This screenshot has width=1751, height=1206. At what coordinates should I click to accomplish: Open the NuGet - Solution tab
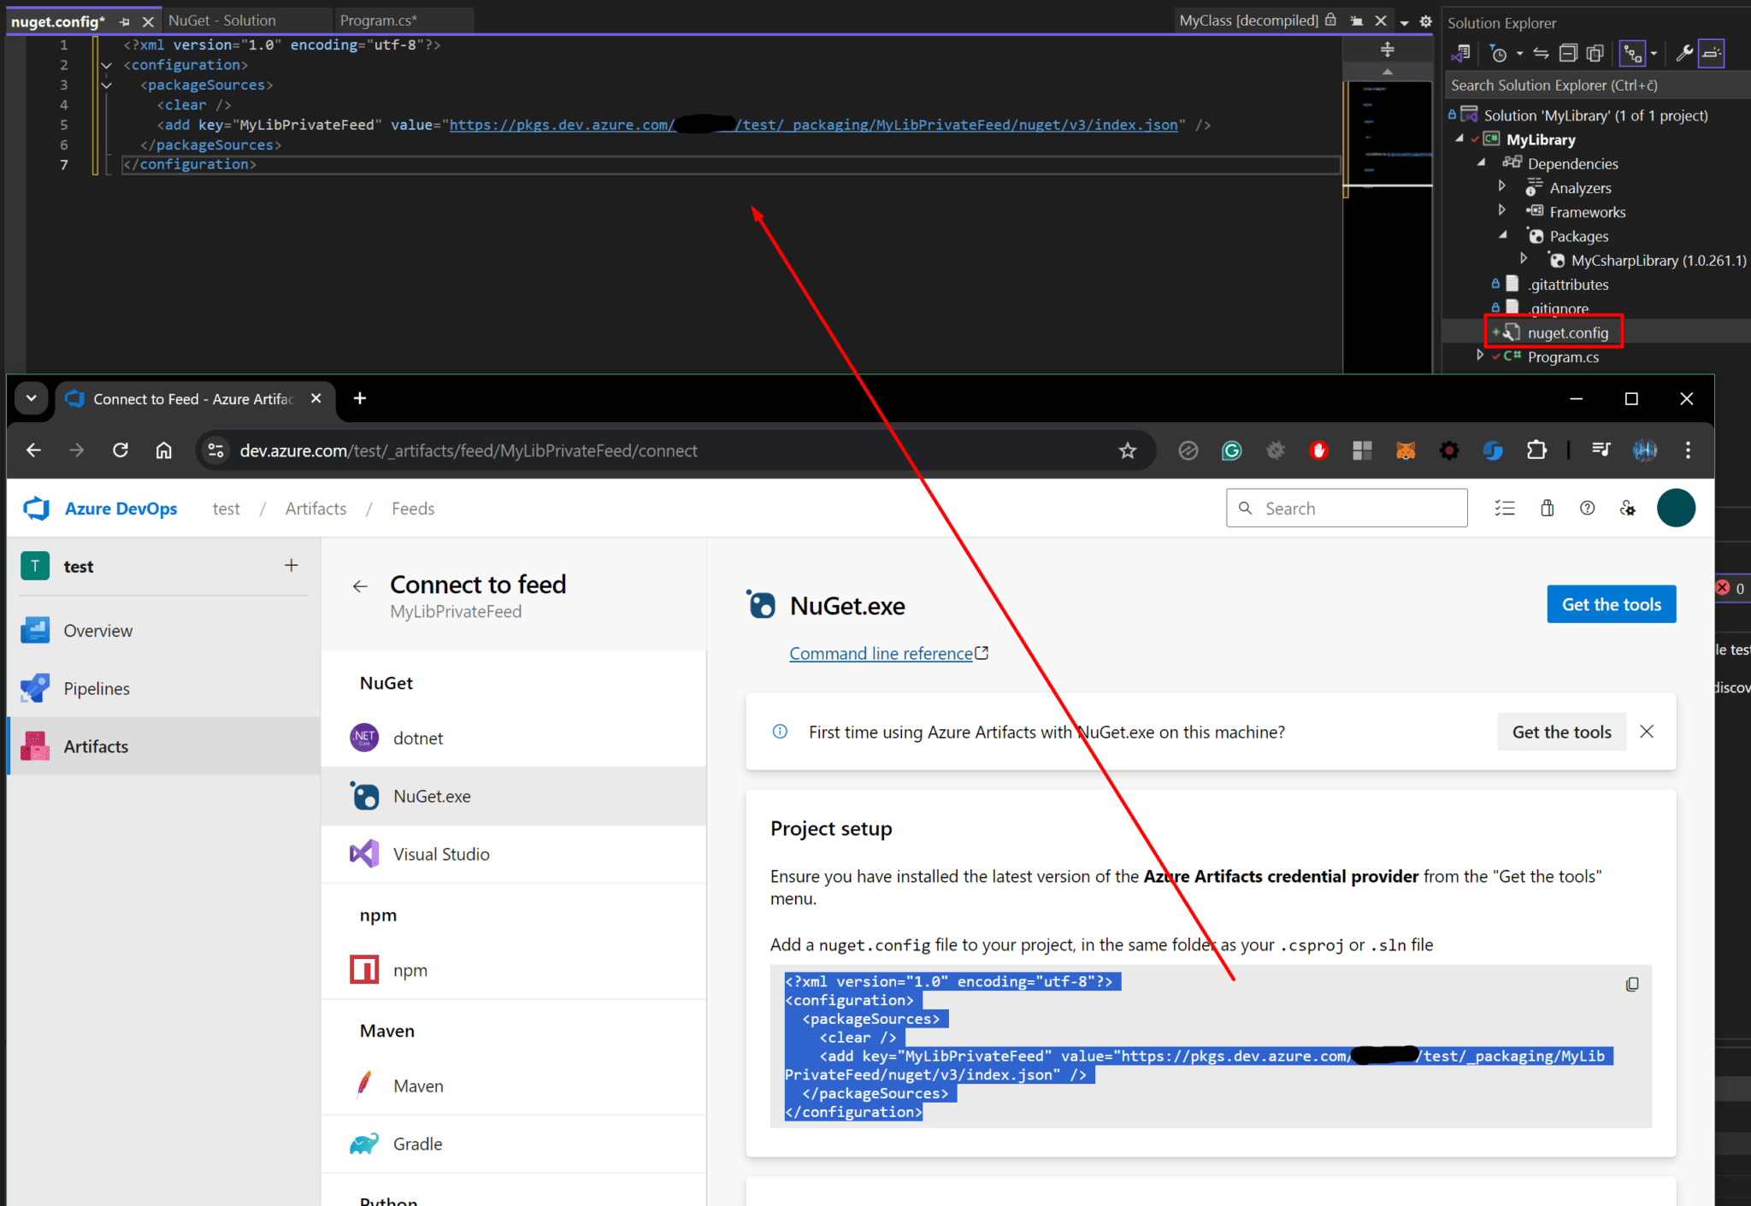click(x=222, y=20)
